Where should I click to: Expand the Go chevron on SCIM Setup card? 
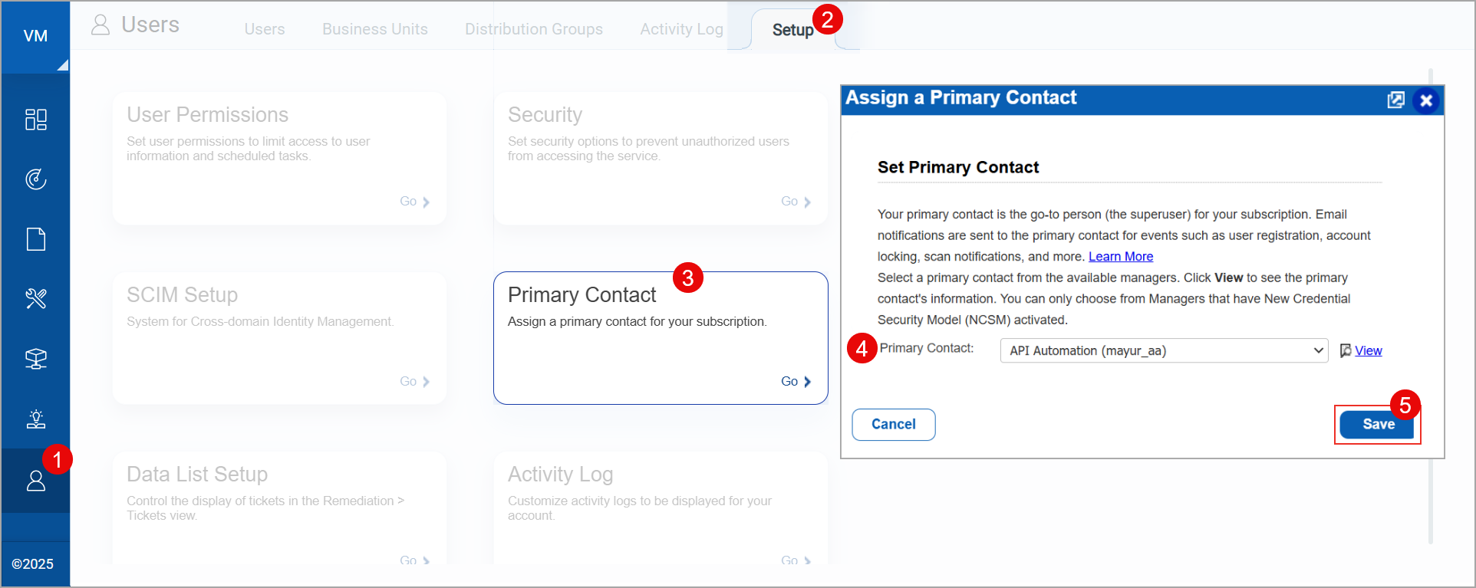coord(427,381)
